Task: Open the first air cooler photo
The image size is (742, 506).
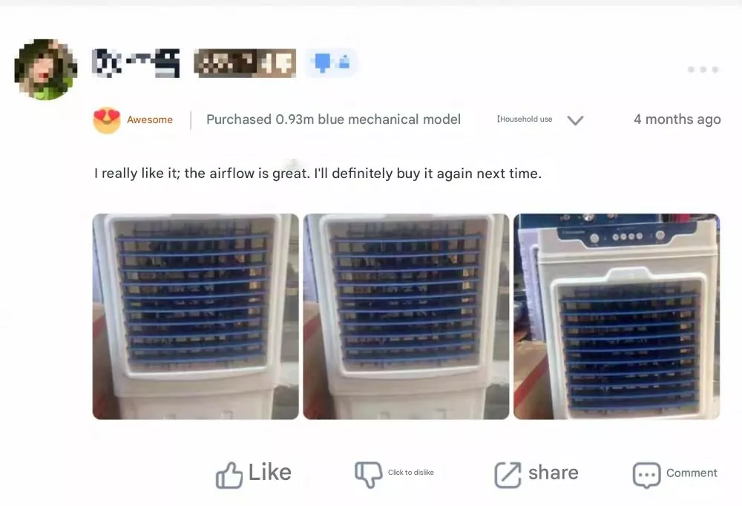Action: click(195, 316)
